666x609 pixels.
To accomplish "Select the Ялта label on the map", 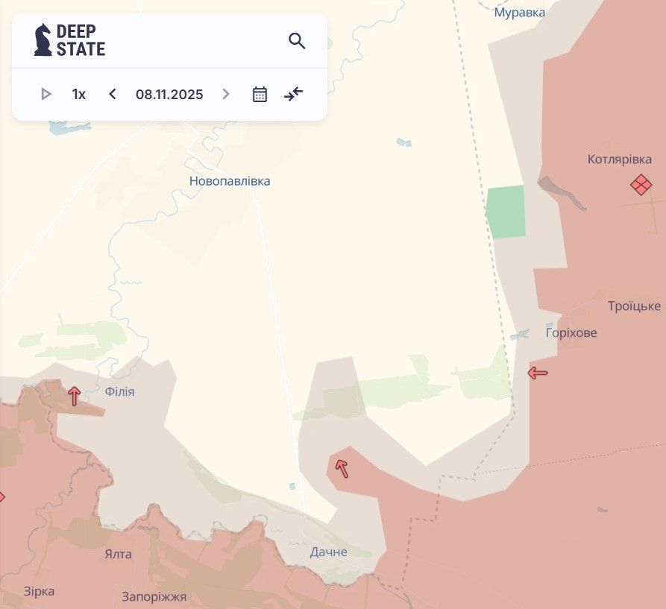I will coord(118,554).
